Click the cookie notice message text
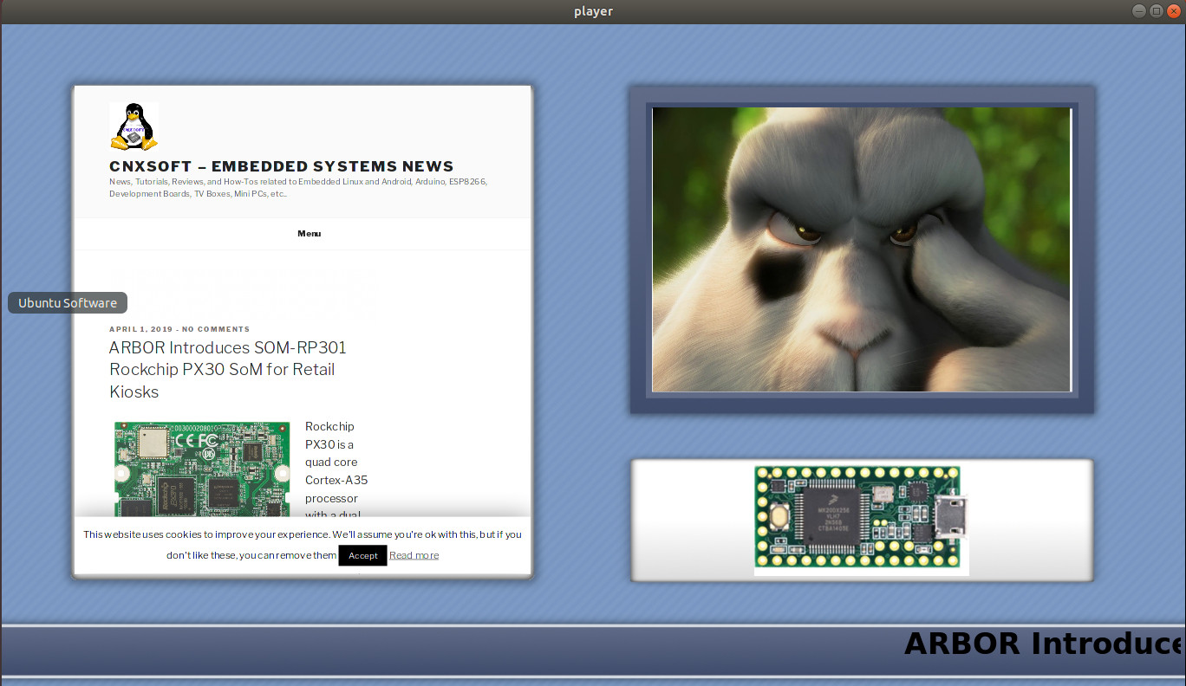Viewport: 1186px width, 686px height. coord(303,544)
